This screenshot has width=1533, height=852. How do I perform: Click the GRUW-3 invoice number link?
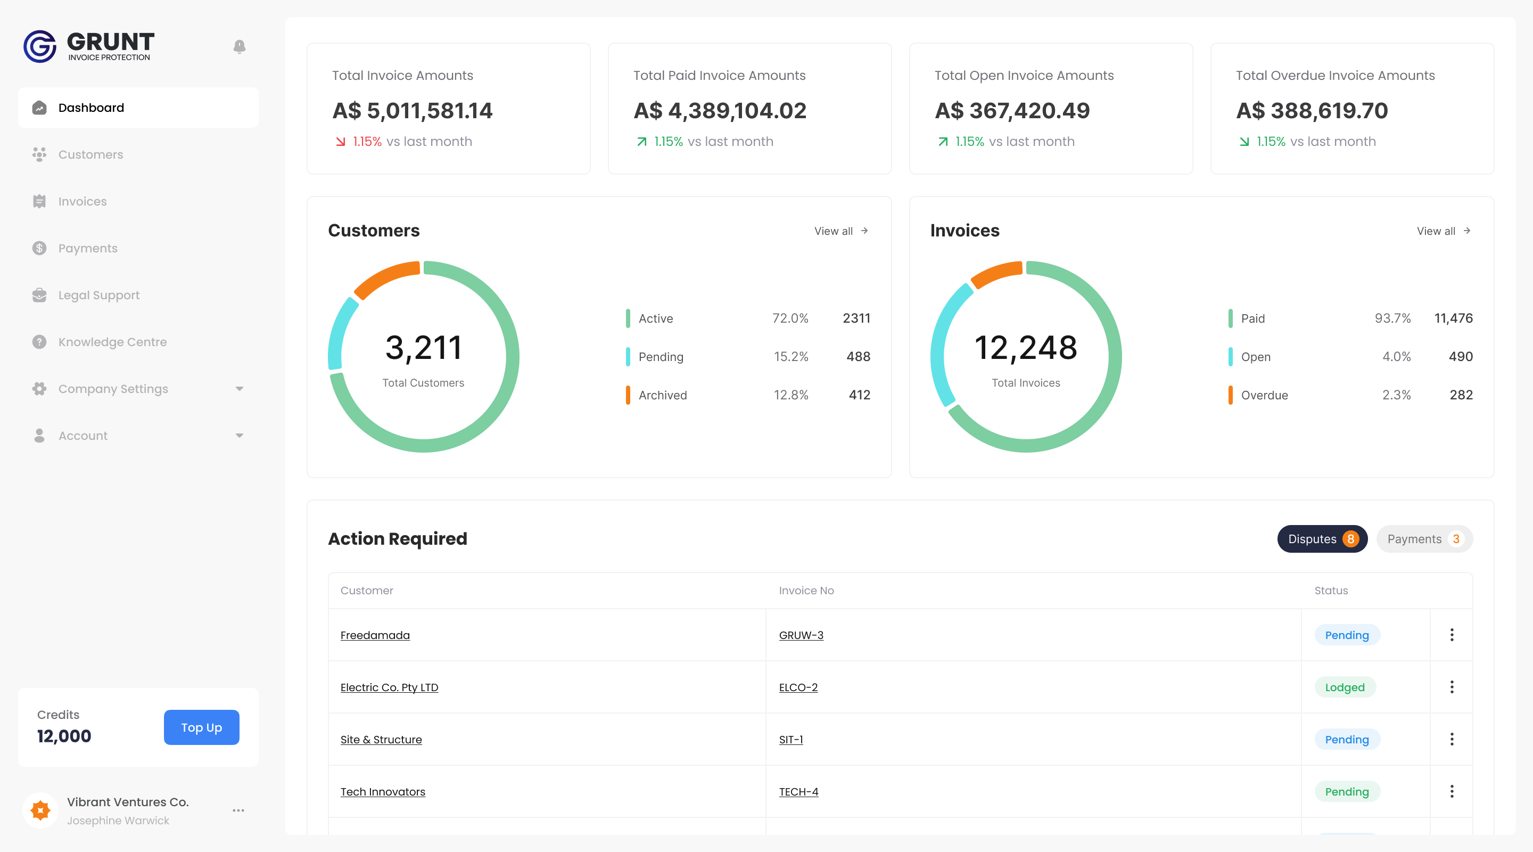[x=801, y=635]
